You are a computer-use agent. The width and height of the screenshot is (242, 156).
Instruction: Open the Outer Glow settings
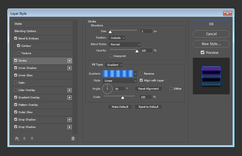(26, 112)
